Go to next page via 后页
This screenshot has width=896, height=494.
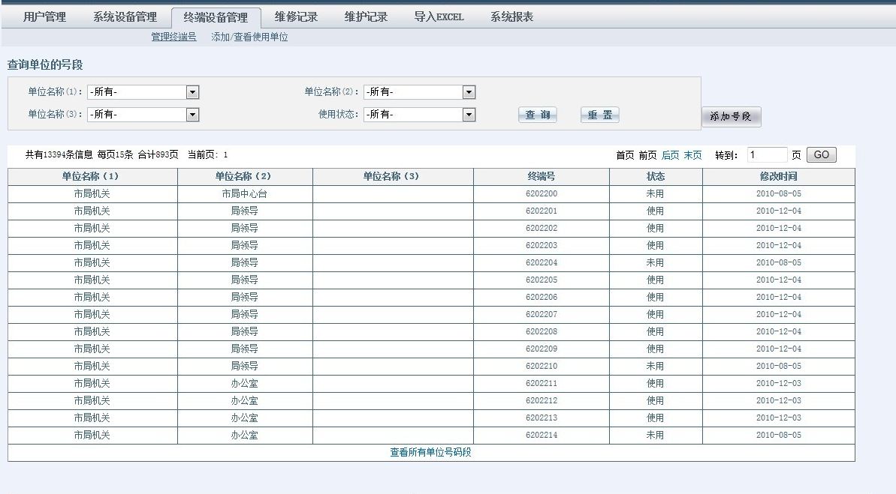point(670,155)
